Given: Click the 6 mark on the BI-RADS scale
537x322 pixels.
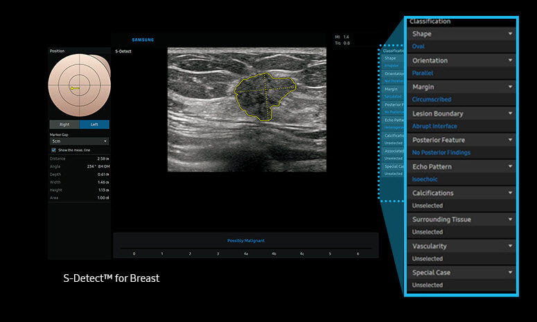Looking at the screenshot, I should [358, 254].
